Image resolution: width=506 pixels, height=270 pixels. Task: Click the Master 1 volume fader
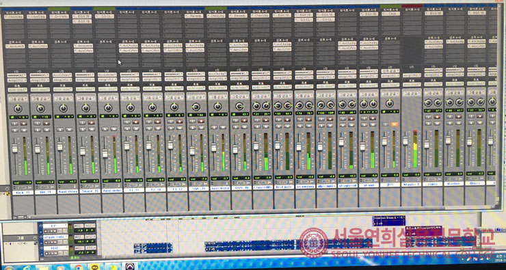[x=405, y=141]
